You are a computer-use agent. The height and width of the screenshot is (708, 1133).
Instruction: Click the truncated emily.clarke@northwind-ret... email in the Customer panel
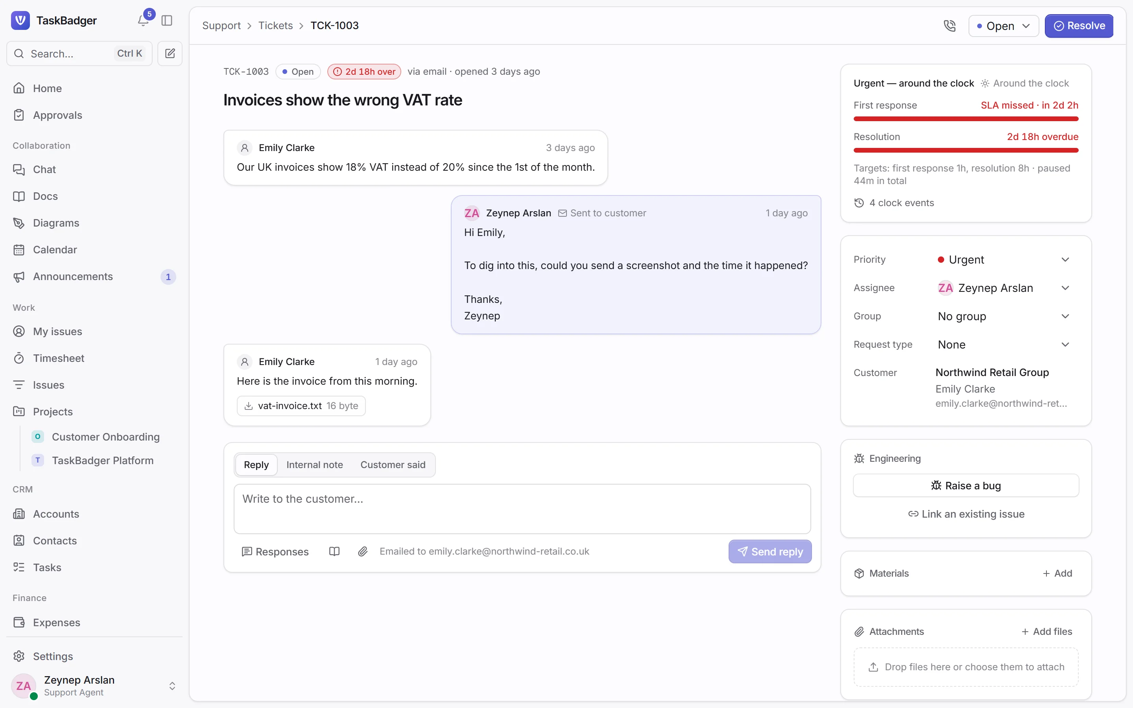pos(1001,404)
